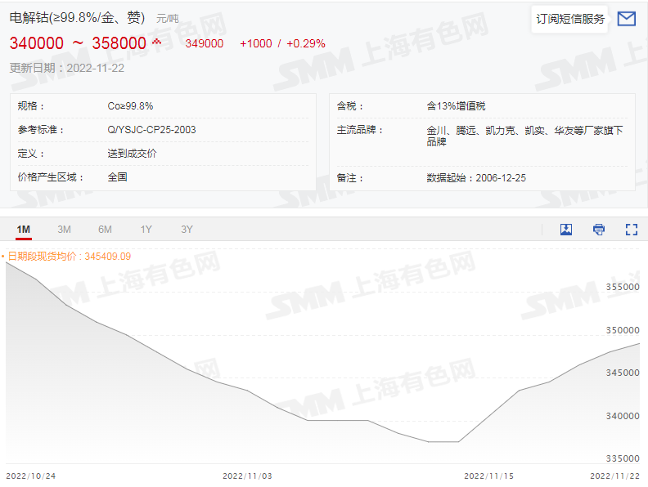The width and height of the screenshot is (648, 487).
Task: Click the 2022/10/24 start date label
Action: (x=30, y=476)
